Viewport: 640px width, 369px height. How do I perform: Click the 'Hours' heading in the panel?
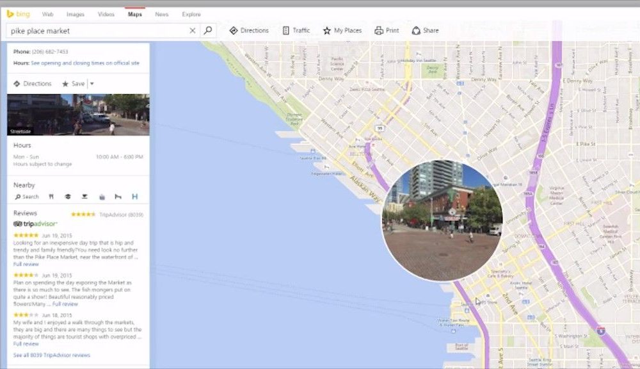[x=22, y=145]
